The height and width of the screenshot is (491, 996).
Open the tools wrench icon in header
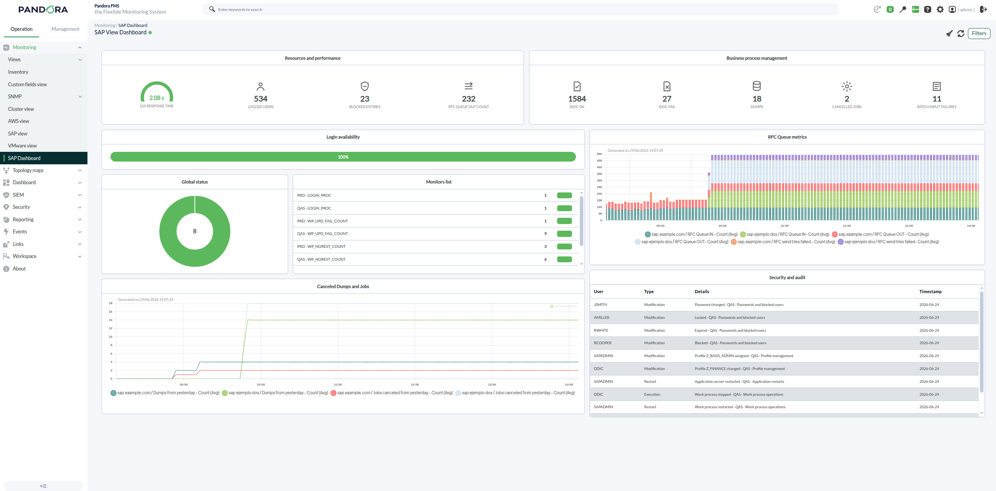tap(903, 9)
